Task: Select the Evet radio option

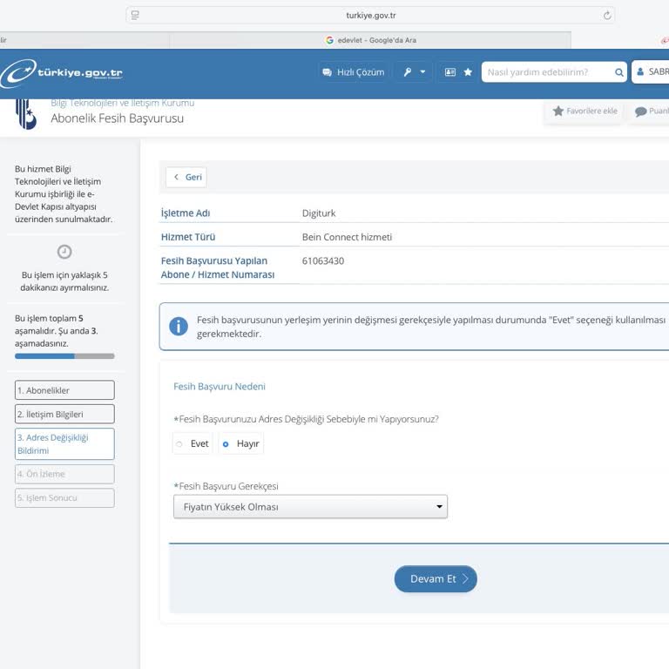Action: point(192,443)
